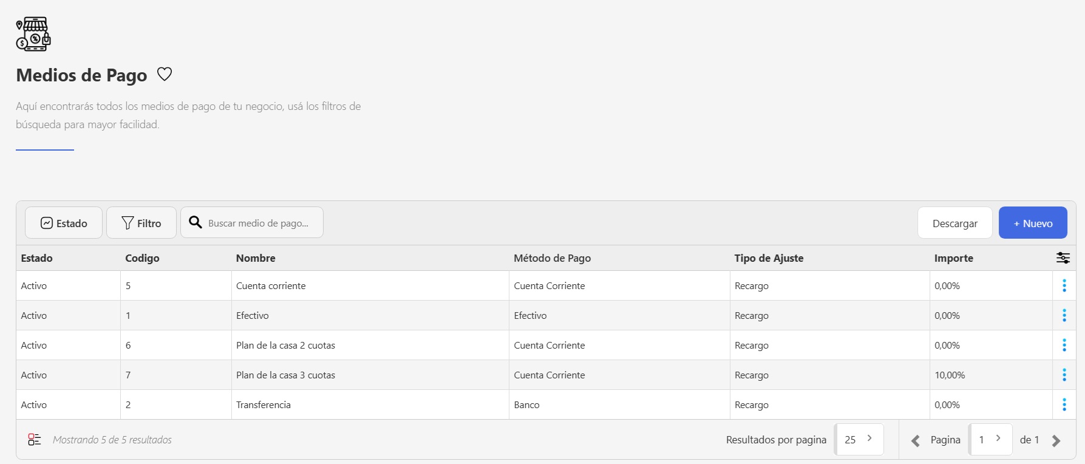This screenshot has height=464, width=1085.
Task: Expand the results per page dropdown
Action: (859, 439)
